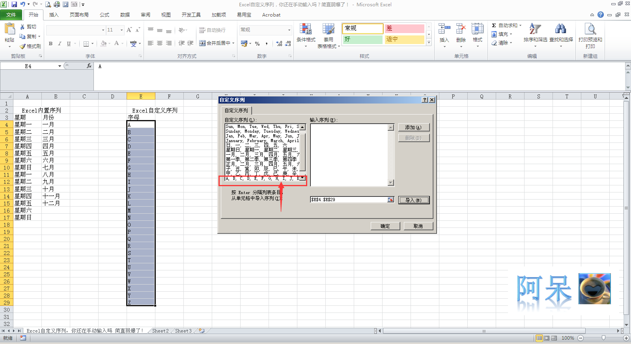
Task: Switch to the Page Layout (页面布局) tab
Action: tap(79, 15)
